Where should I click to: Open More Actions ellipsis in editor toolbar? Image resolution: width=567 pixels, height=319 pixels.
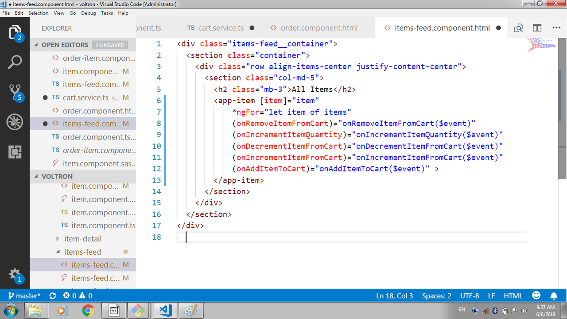(x=556, y=28)
